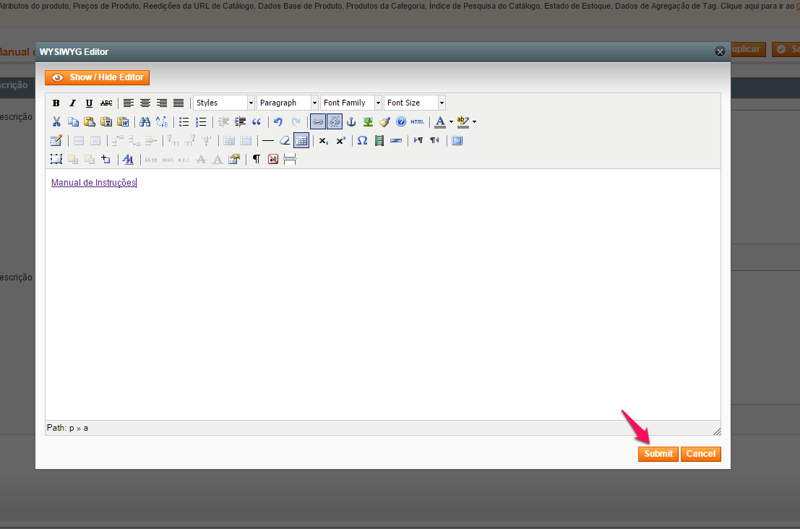This screenshot has height=529, width=800.
Task: Close the WYSIWYG Editor dialog
Action: click(x=720, y=51)
